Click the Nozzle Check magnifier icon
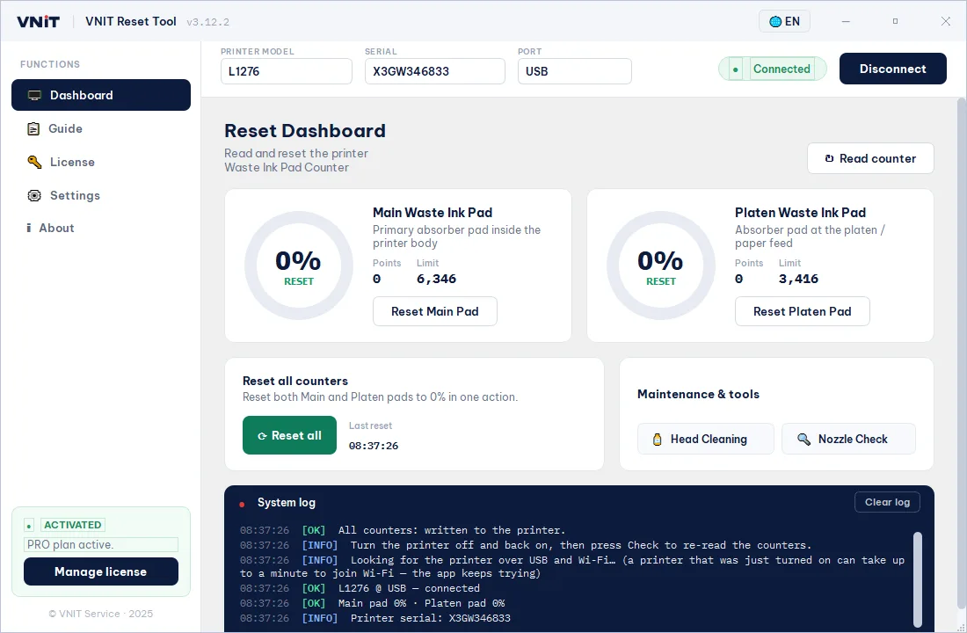The height and width of the screenshot is (633, 967). click(803, 440)
